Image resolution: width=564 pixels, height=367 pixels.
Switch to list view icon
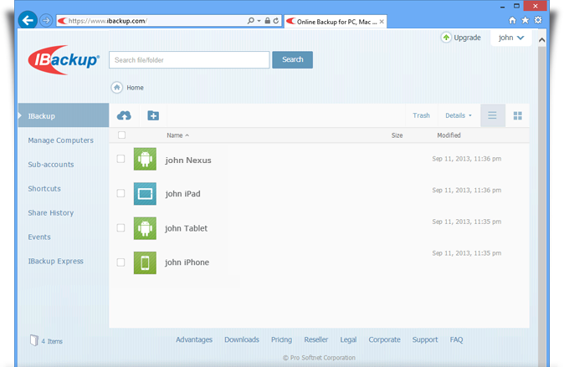[492, 115]
